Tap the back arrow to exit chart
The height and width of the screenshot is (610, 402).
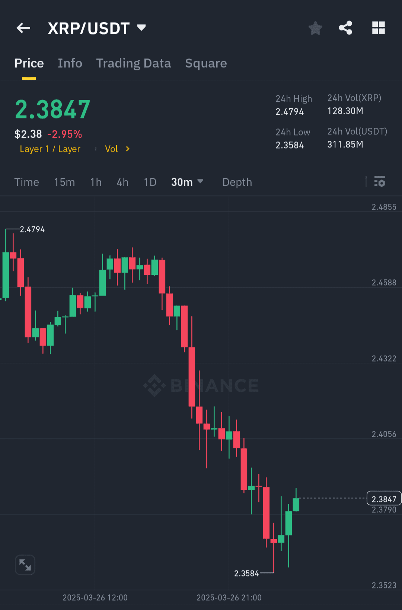[23, 28]
